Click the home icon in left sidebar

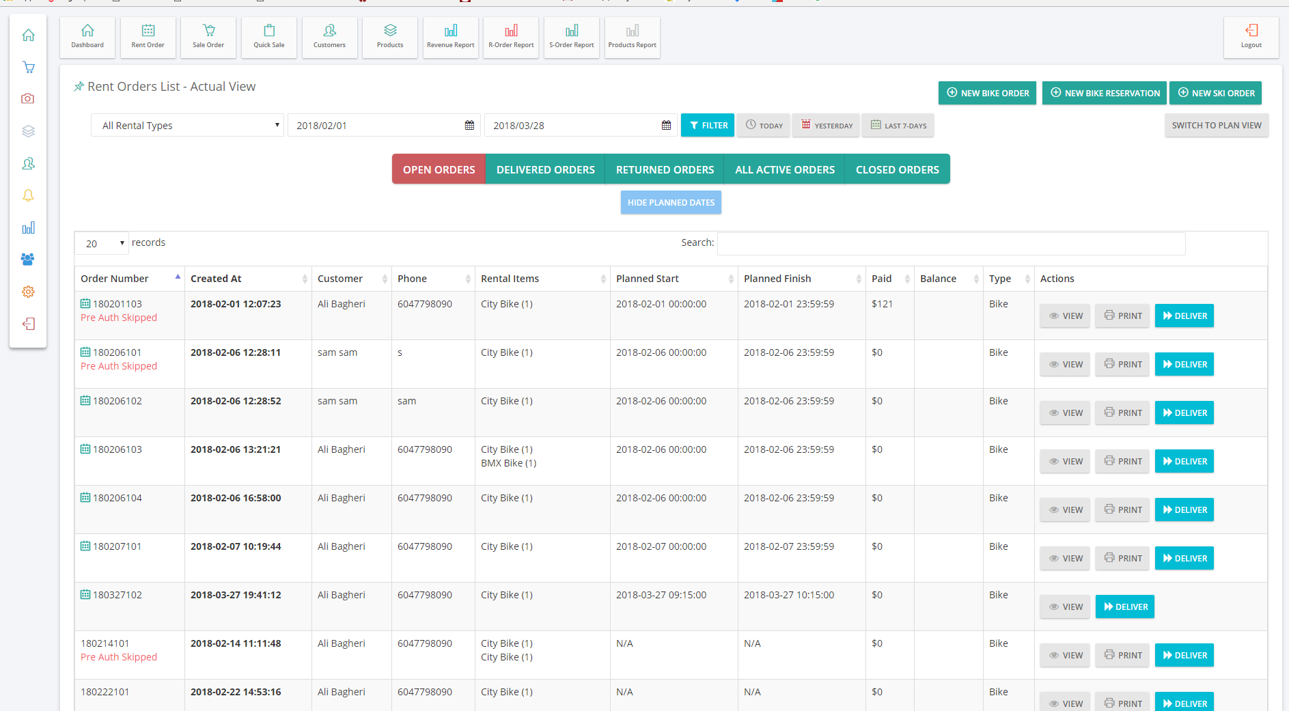(x=28, y=35)
